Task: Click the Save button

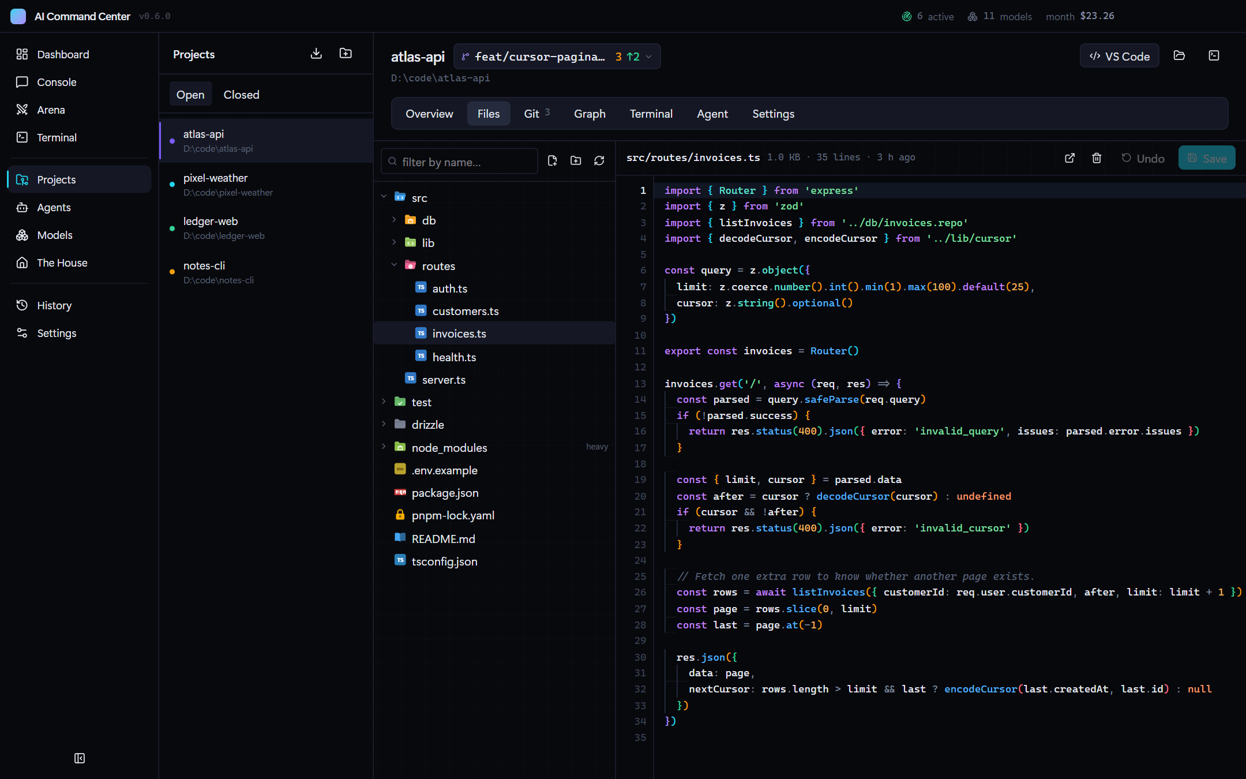Action: coord(1207,158)
